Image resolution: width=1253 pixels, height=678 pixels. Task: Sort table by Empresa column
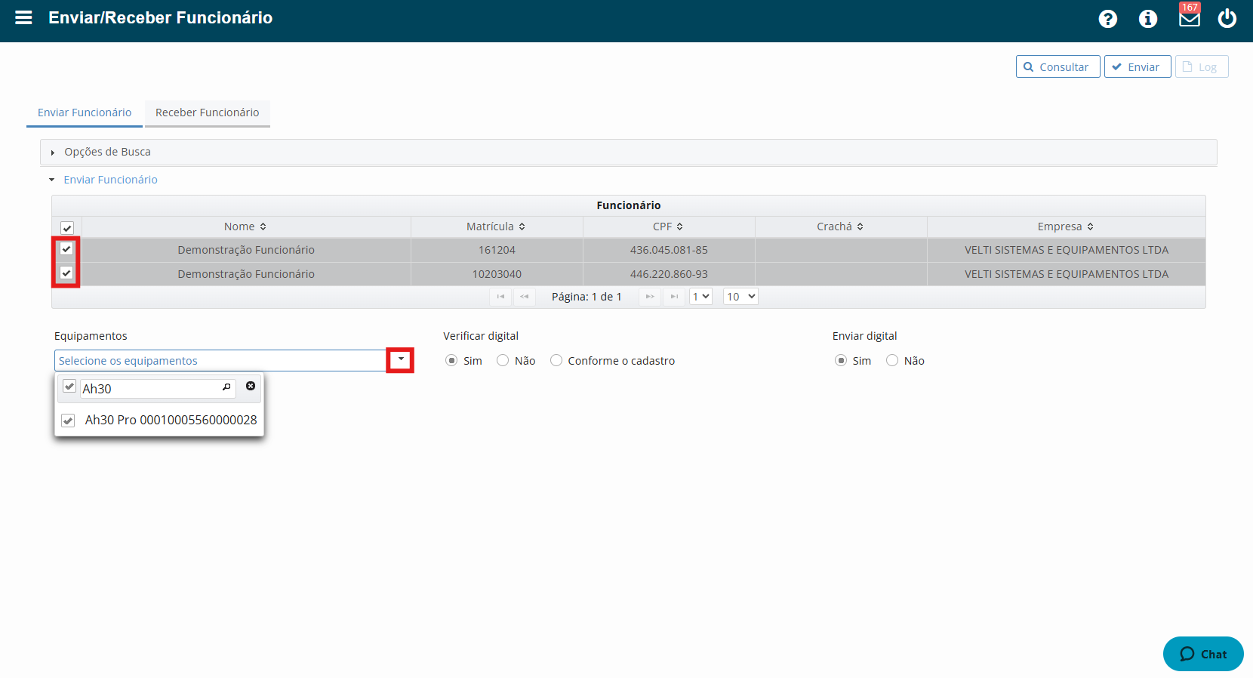pos(1066,227)
